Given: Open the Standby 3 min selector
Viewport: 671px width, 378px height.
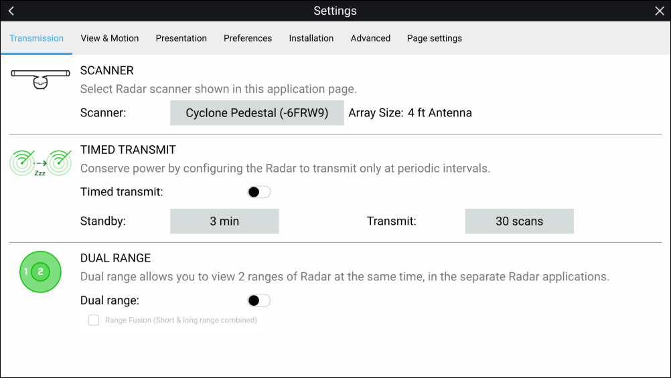Looking at the screenshot, I should click(224, 221).
